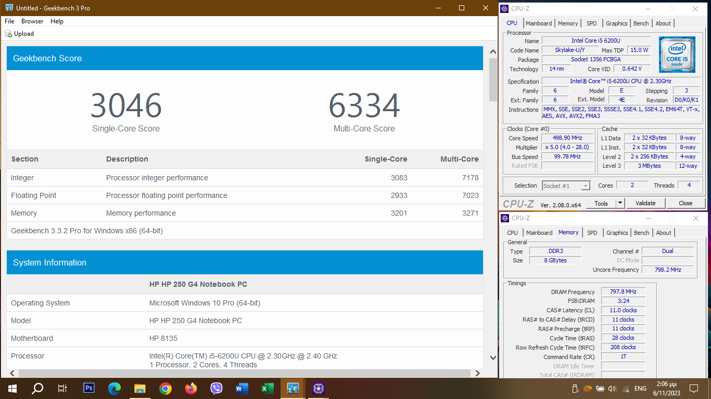Click the Multi-Core Score 6334

coord(364,105)
